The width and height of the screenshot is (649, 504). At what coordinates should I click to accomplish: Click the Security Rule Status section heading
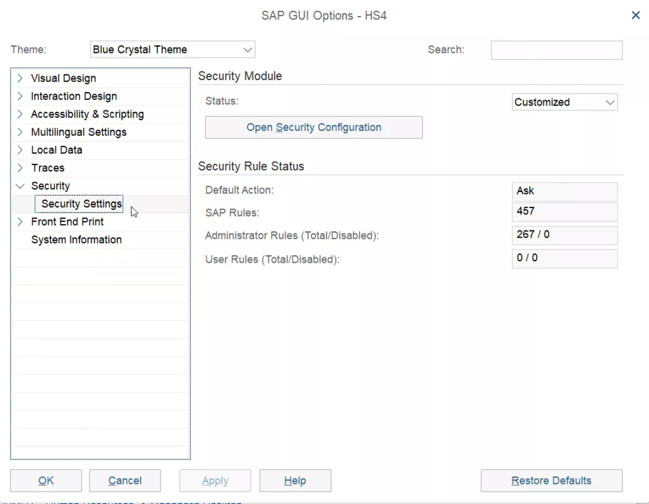pos(251,167)
